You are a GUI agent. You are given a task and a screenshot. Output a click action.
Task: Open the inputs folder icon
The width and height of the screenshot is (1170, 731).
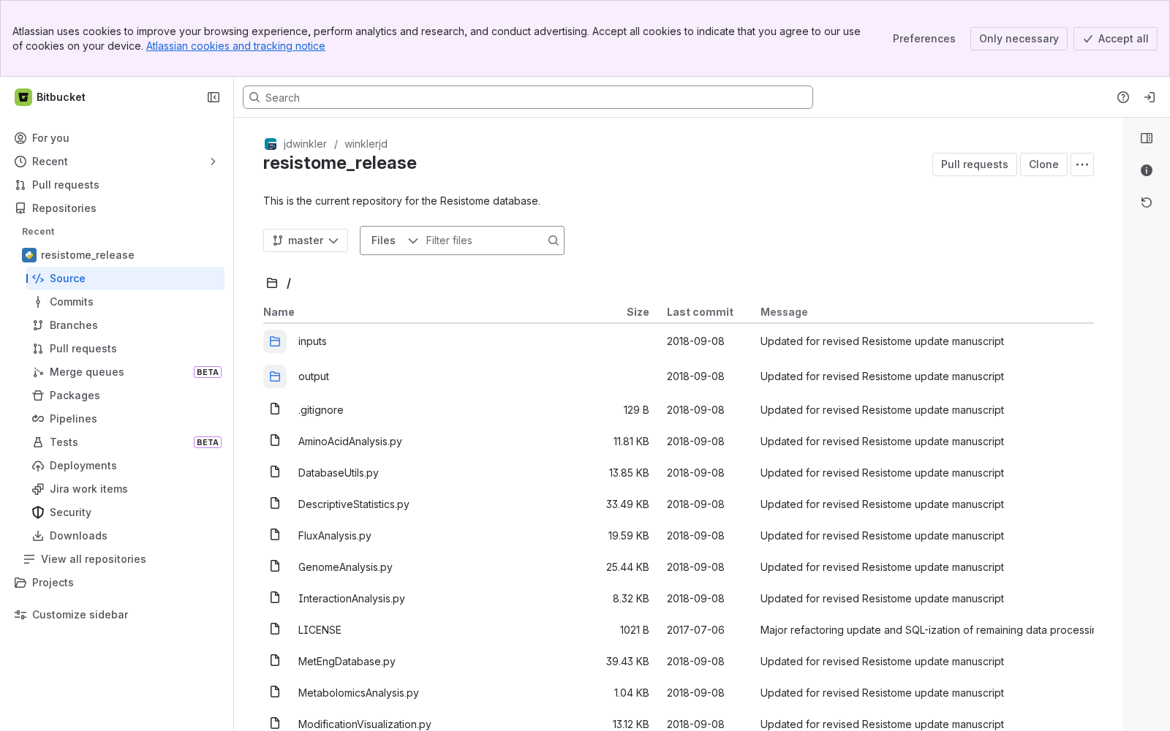275,341
